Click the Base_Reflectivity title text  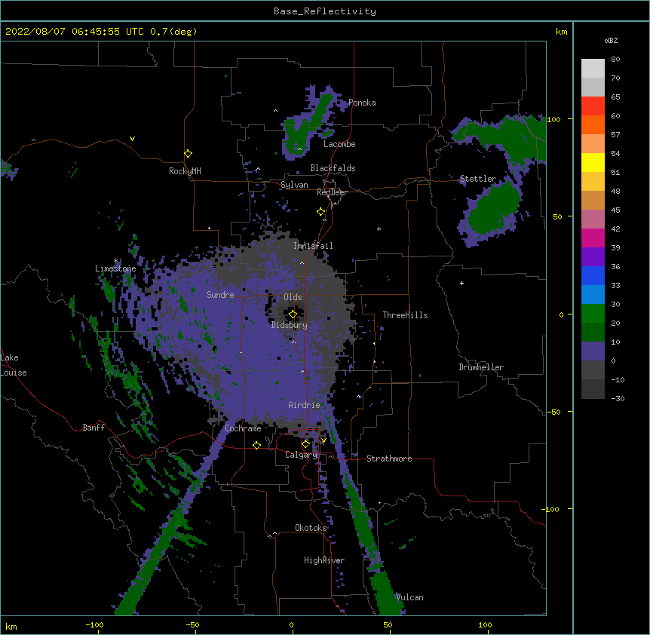[325, 11]
